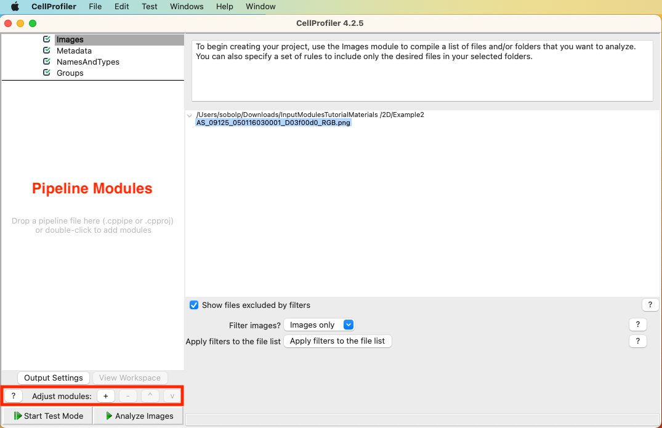Collapse the Example2 folder path disclosure triangle
The width and height of the screenshot is (662, 428).
tap(190, 115)
